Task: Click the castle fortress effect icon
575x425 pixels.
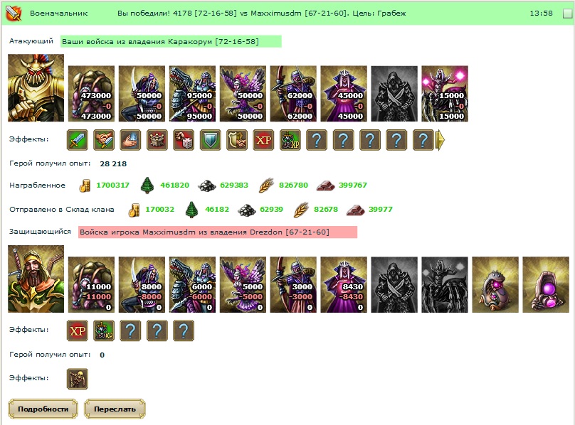Action: coord(157,140)
